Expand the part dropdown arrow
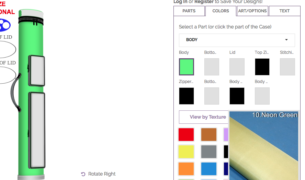305x180 pixels. tap(286, 40)
